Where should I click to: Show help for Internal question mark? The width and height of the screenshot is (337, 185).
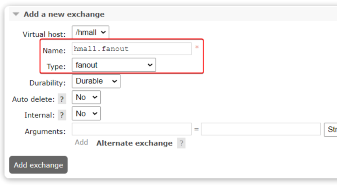[x=62, y=115]
